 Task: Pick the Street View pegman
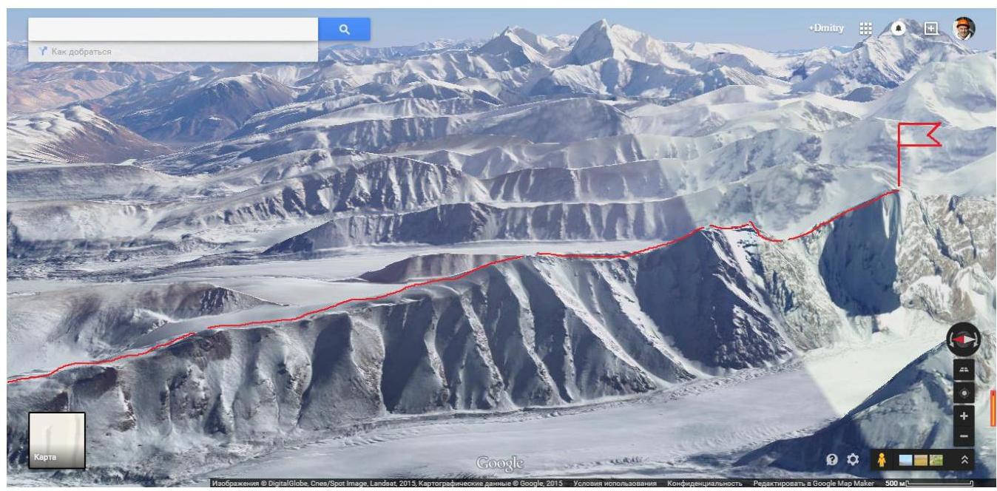coord(882,460)
